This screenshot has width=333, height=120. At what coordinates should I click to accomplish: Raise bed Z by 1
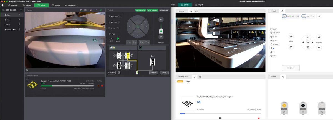pyautogui.click(x=135, y=42)
